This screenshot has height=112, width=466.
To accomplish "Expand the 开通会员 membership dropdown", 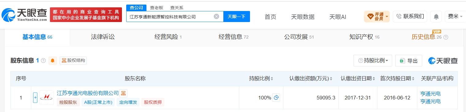I will point(377,17).
